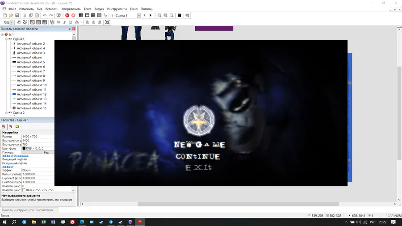Align text to the right
The width and height of the screenshot is (402, 226).
click(x=100, y=22)
